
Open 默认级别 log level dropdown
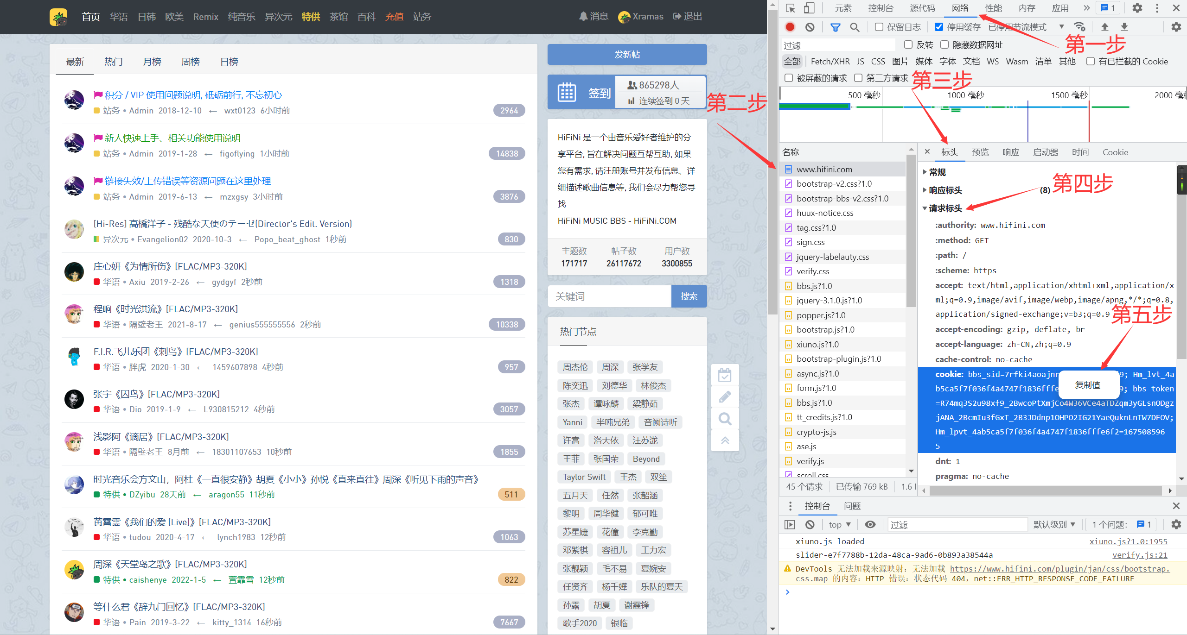point(1054,525)
